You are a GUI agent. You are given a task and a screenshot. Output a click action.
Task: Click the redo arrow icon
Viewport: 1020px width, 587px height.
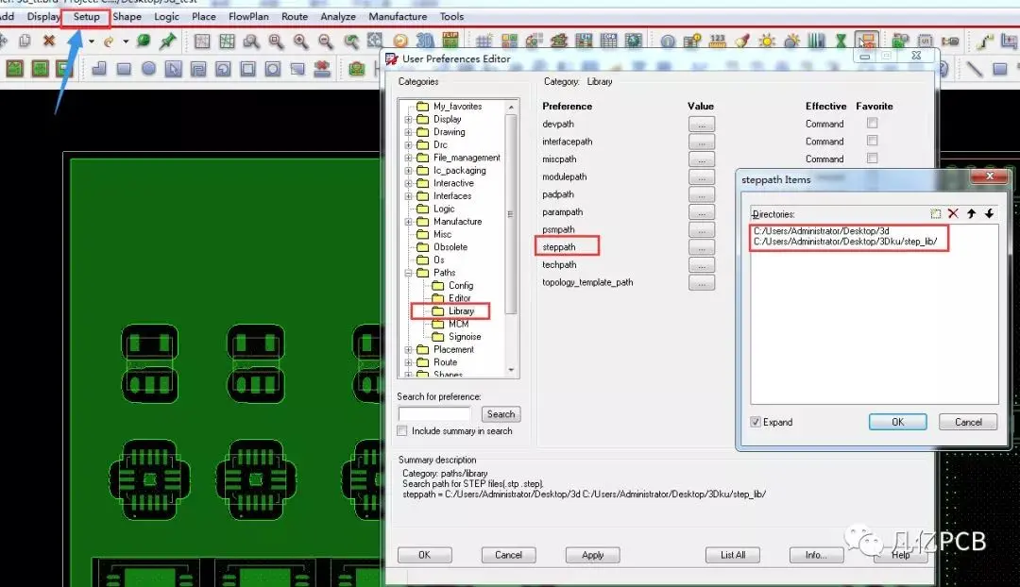click(x=109, y=42)
